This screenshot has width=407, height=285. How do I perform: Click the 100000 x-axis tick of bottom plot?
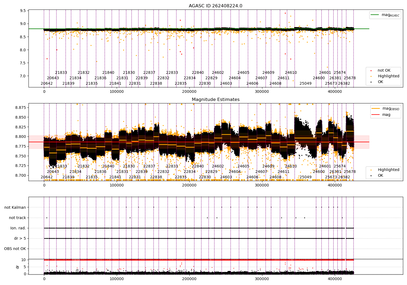[x=117, y=279]
